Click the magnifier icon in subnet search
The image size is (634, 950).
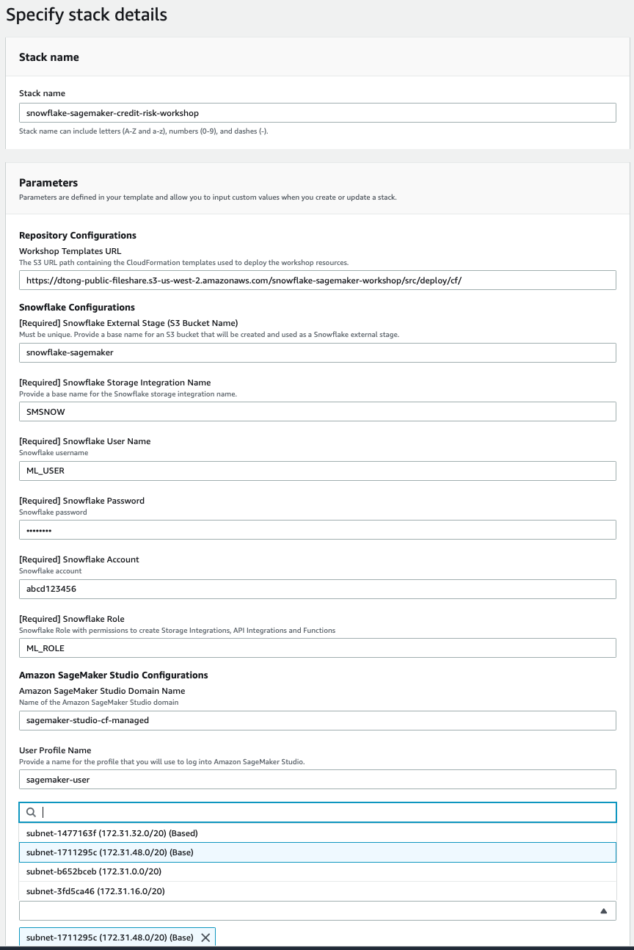pyautogui.click(x=31, y=812)
